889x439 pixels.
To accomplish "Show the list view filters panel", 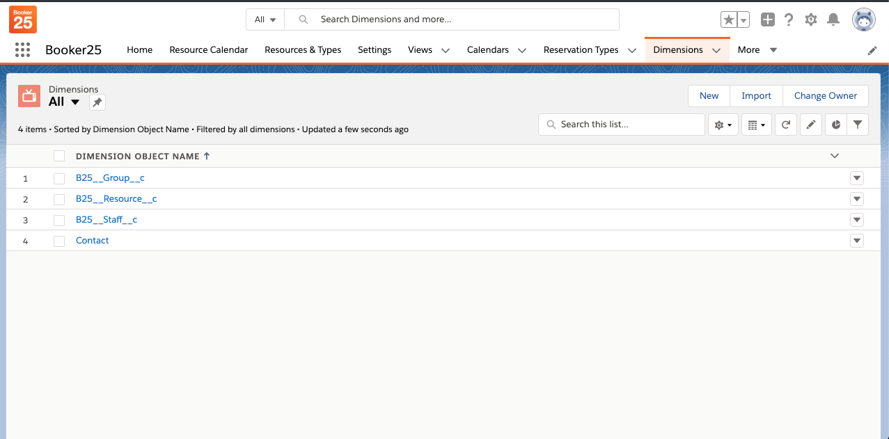I will [x=858, y=125].
